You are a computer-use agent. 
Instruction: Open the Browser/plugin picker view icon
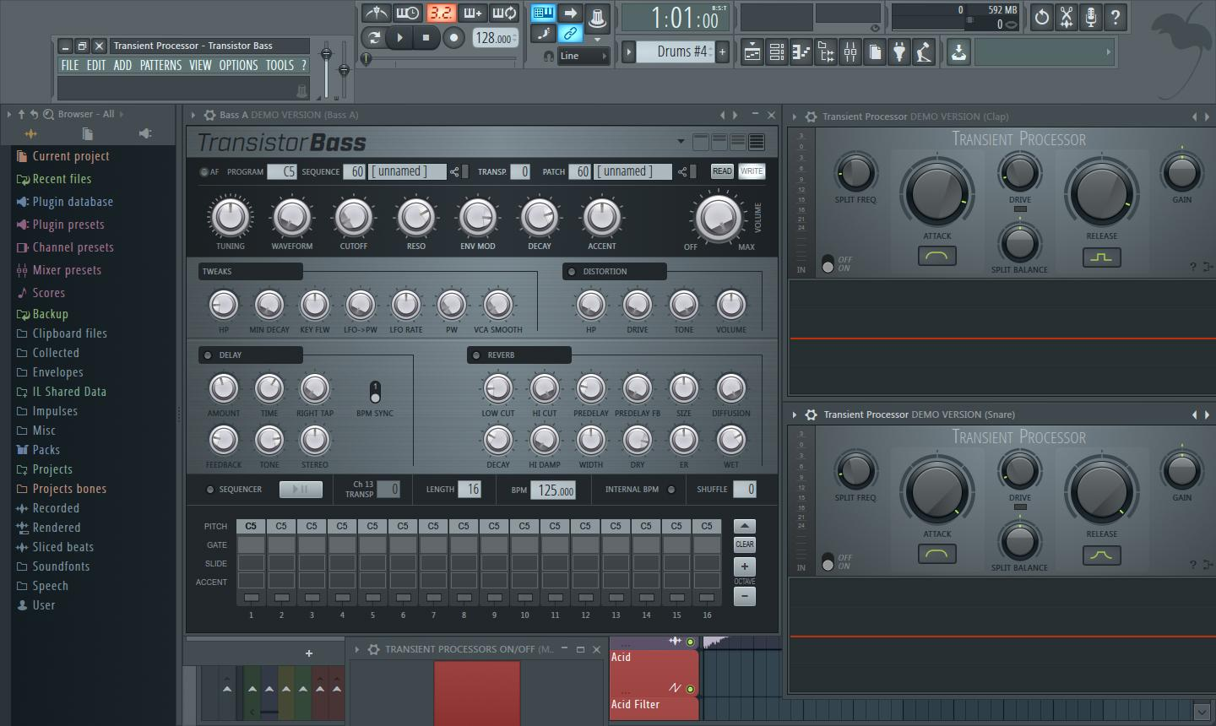pos(826,52)
